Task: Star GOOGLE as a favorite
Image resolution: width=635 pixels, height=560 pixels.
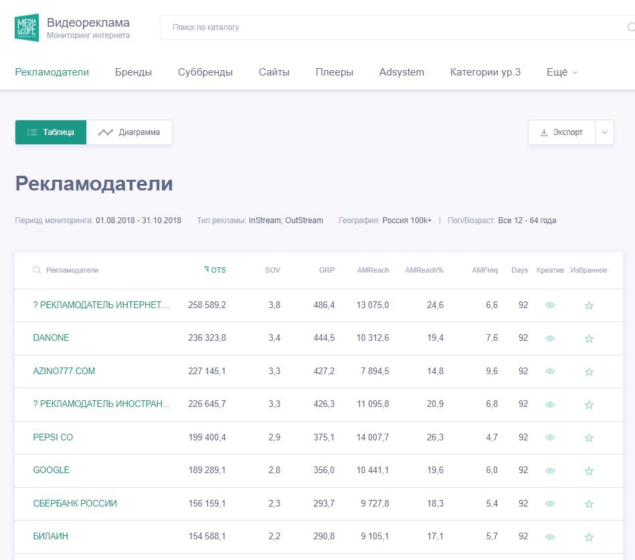Action: coord(589,471)
